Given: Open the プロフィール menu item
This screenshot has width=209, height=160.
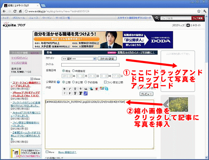Looking at the screenshot, I should [19, 18].
